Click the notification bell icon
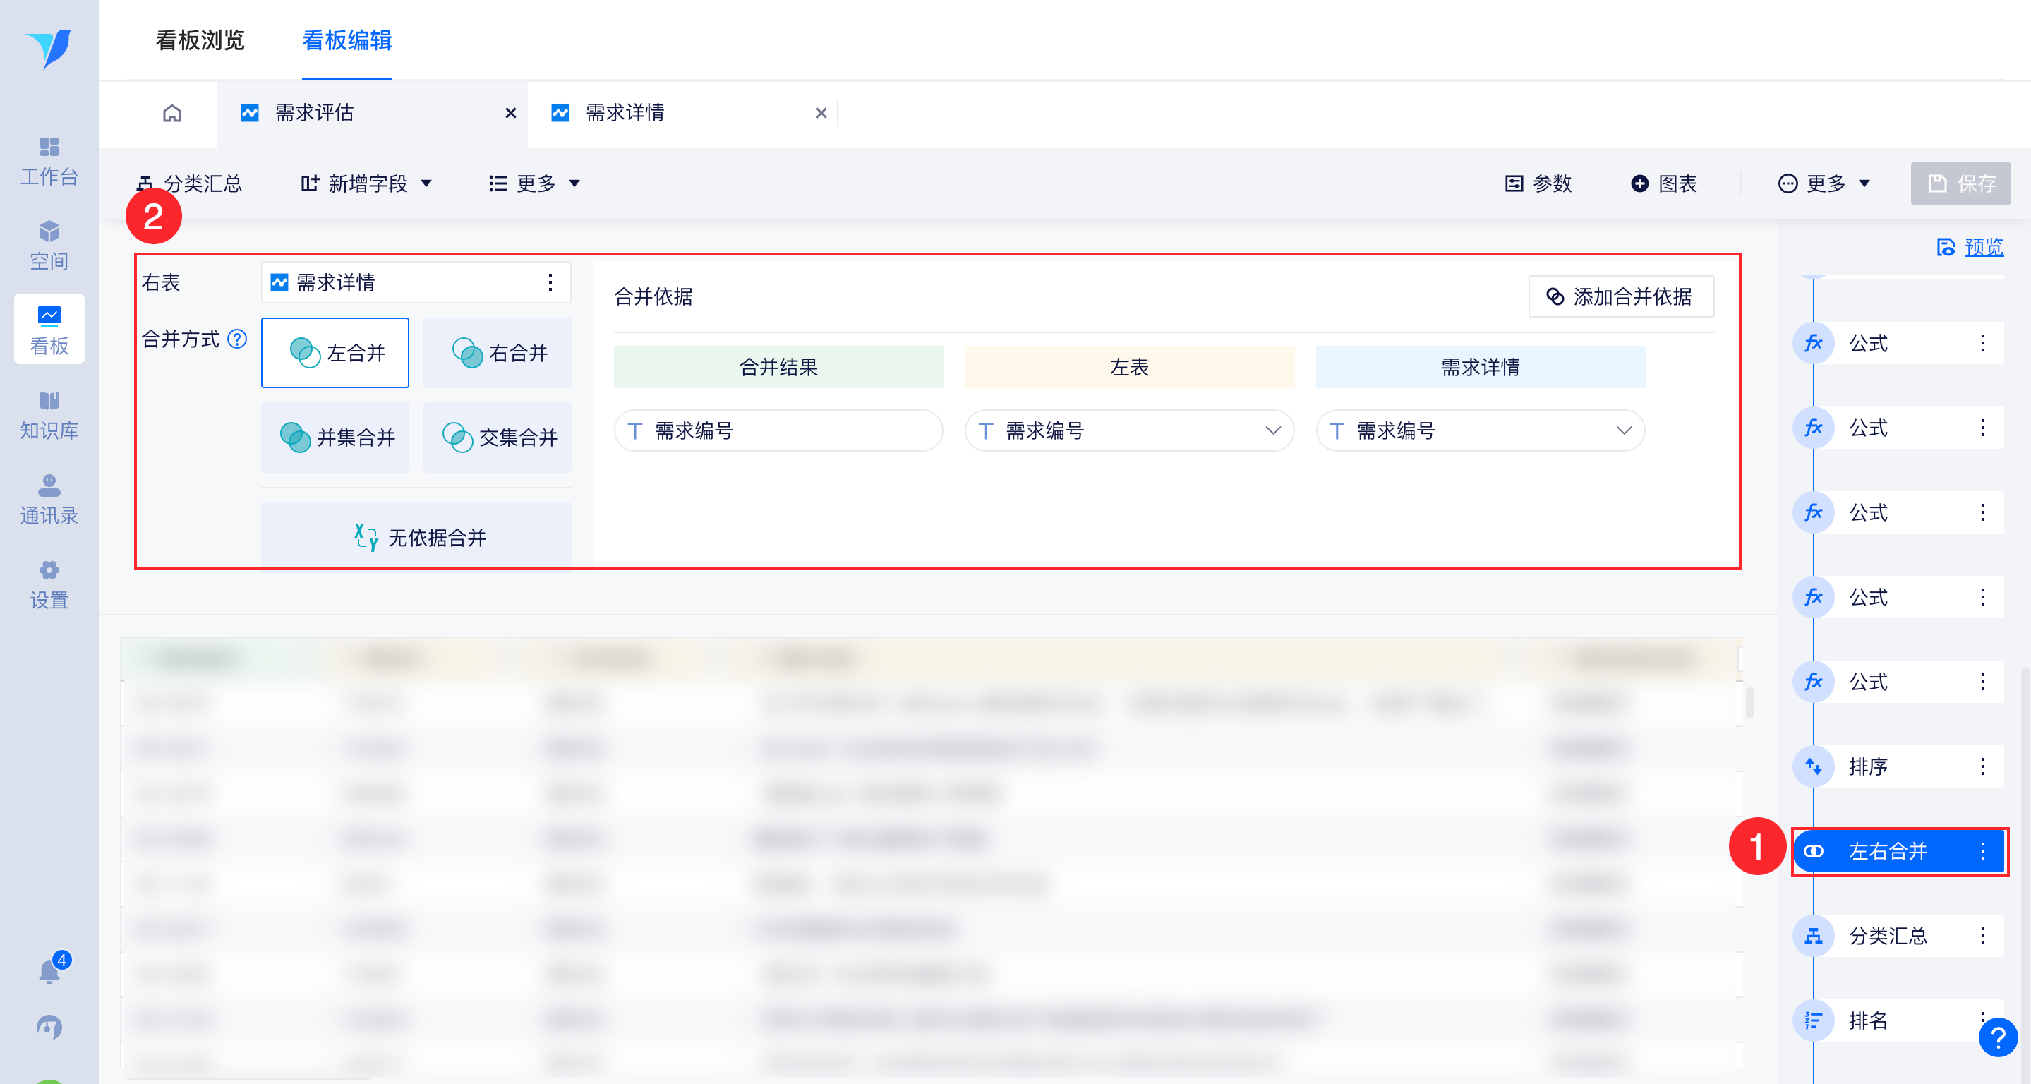Image resolution: width=2031 pixels, height=1084 pixels. pyautogui.click(x=49, y=970)
